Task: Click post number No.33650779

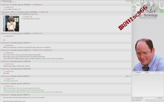Action: coord(25,95)
